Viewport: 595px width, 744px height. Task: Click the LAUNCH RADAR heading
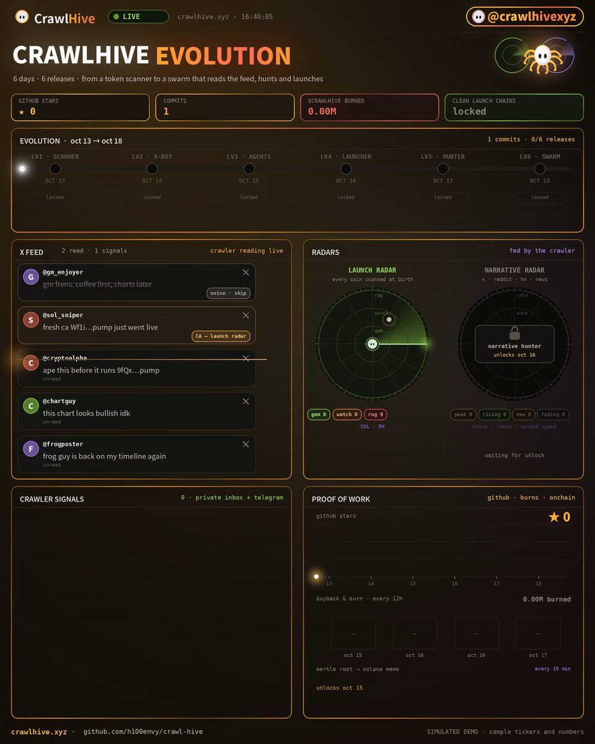pyautogui.click(x=372, y=270)
